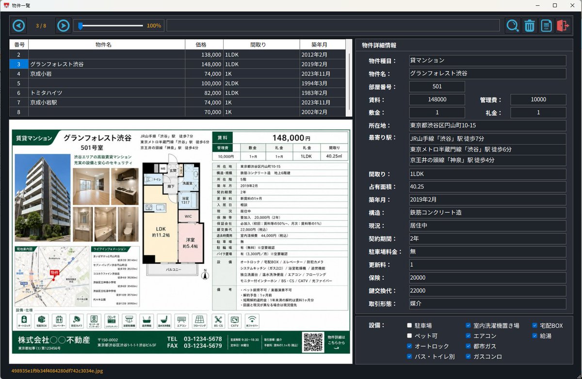582x379 pixels.
Task: Sort by the 間取り column header
Action: [x=261, y=45]
